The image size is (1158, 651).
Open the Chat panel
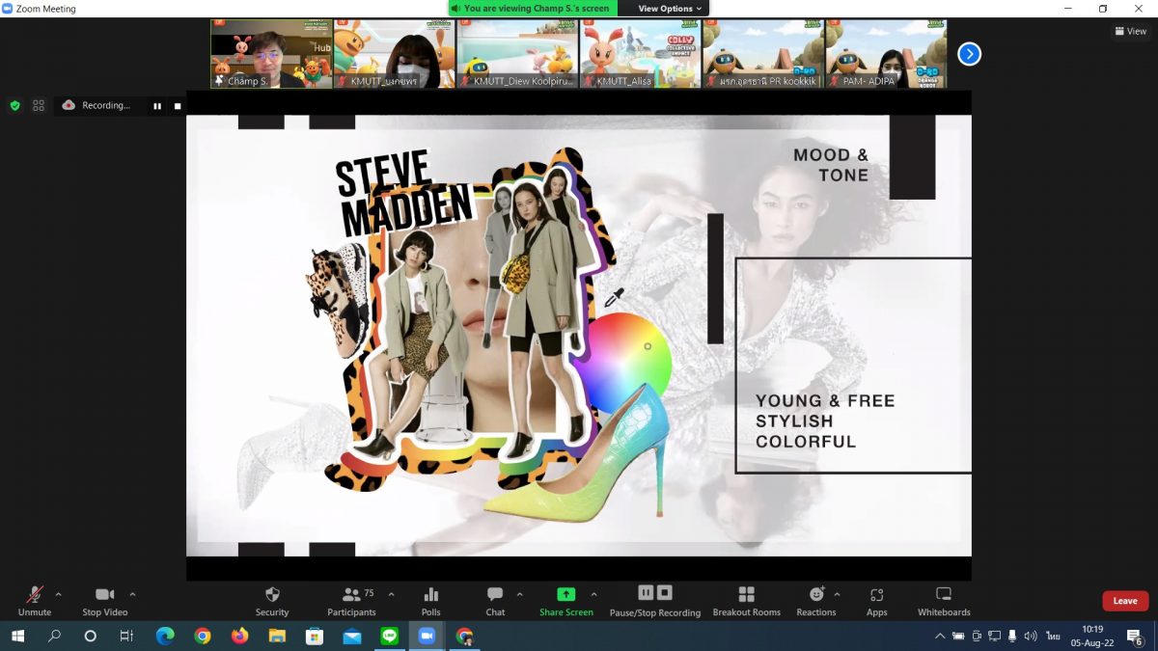coord(495,600)
